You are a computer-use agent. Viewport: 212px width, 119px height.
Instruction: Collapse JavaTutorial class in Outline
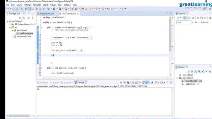(177, 78)
